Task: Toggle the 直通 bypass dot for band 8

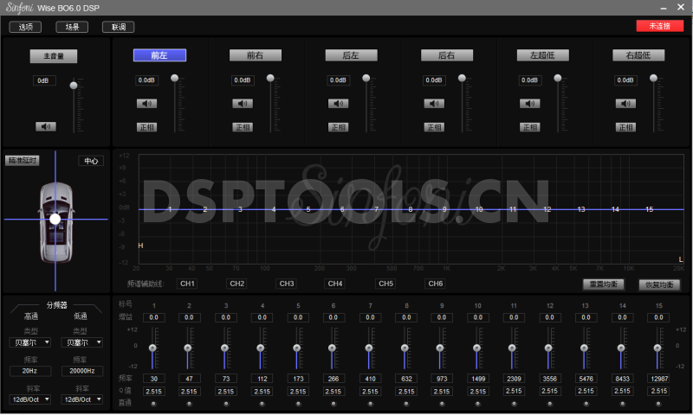Action: point(406,404)
